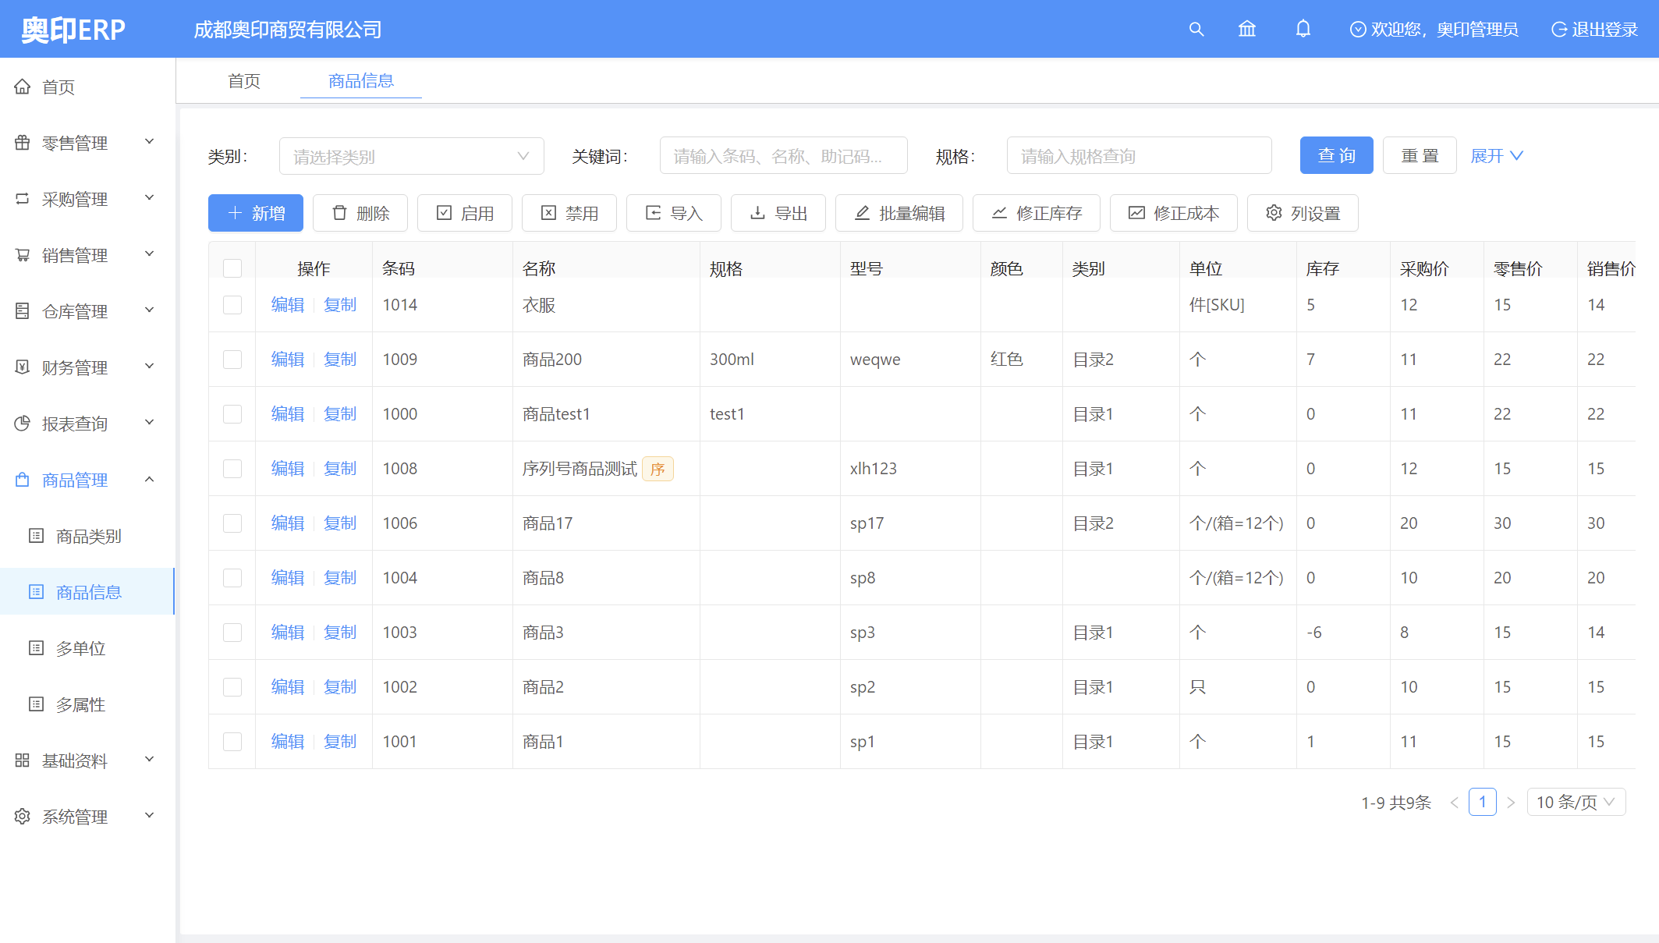Viewport: 1659px width, 943px height.
Task: Expand the 零售管理 menu chevron
Action: pyautogui.click(x=150, y=142)
